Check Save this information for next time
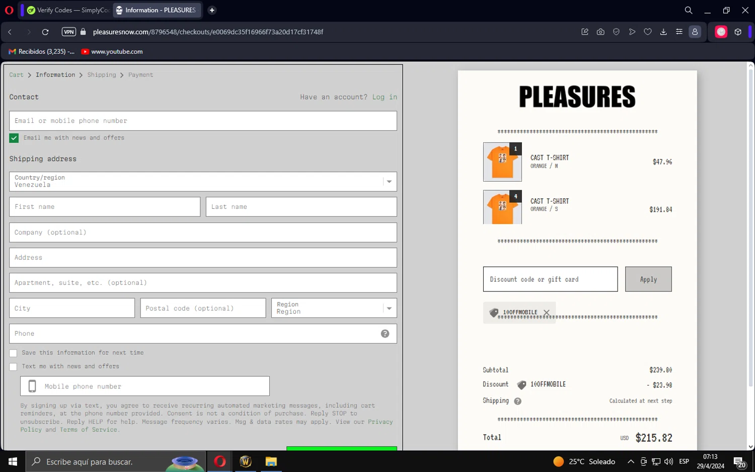The width and height of the screenshot is (755, 472). (x=13, y=353)
